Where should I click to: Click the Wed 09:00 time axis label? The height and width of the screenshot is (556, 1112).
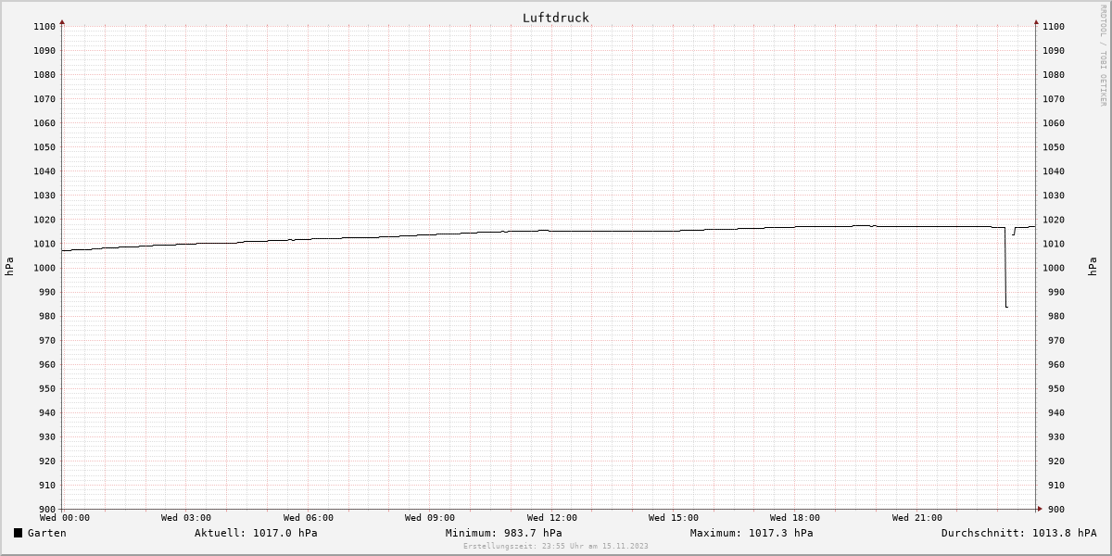[x=430, y=518]
